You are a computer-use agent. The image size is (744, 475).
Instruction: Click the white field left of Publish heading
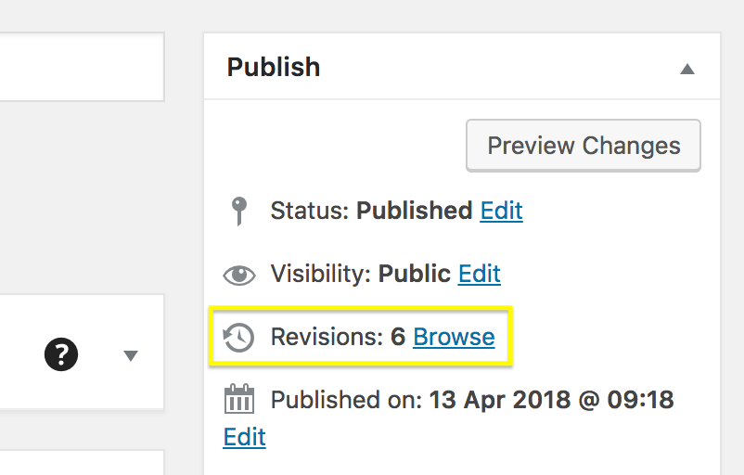tap(82, 67)
